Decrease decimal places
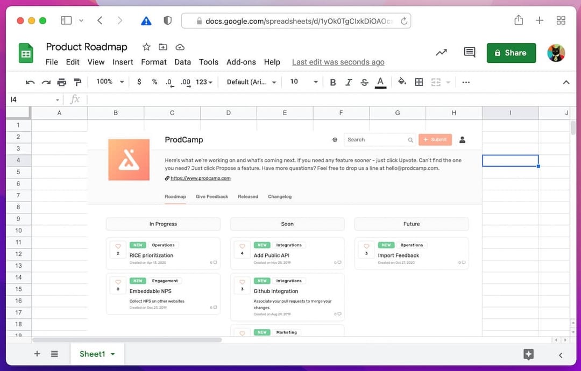The height and width of the screenshot is (371, 581). tap(169, 83)
